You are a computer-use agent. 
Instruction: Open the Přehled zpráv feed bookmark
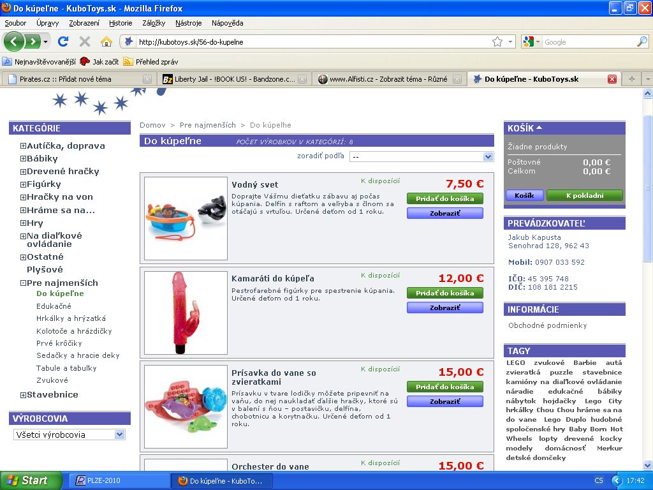tap(150, 62)
